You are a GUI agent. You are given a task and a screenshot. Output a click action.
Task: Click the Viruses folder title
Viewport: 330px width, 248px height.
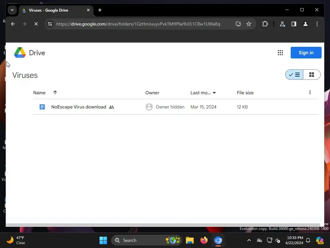pos(25,75)
